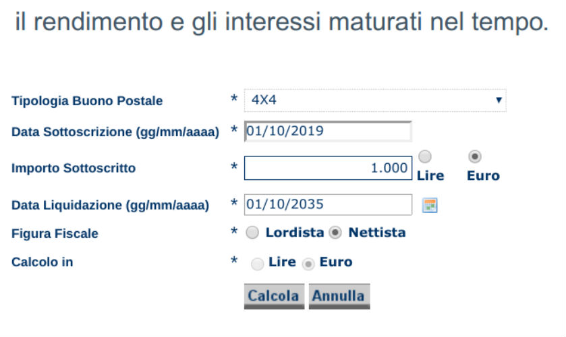The height and width of the screenshot is (337, 566).
Task: Focus the Importo Sottoscritto amount field
Action: pyautogui.click(x=328, y=168)
